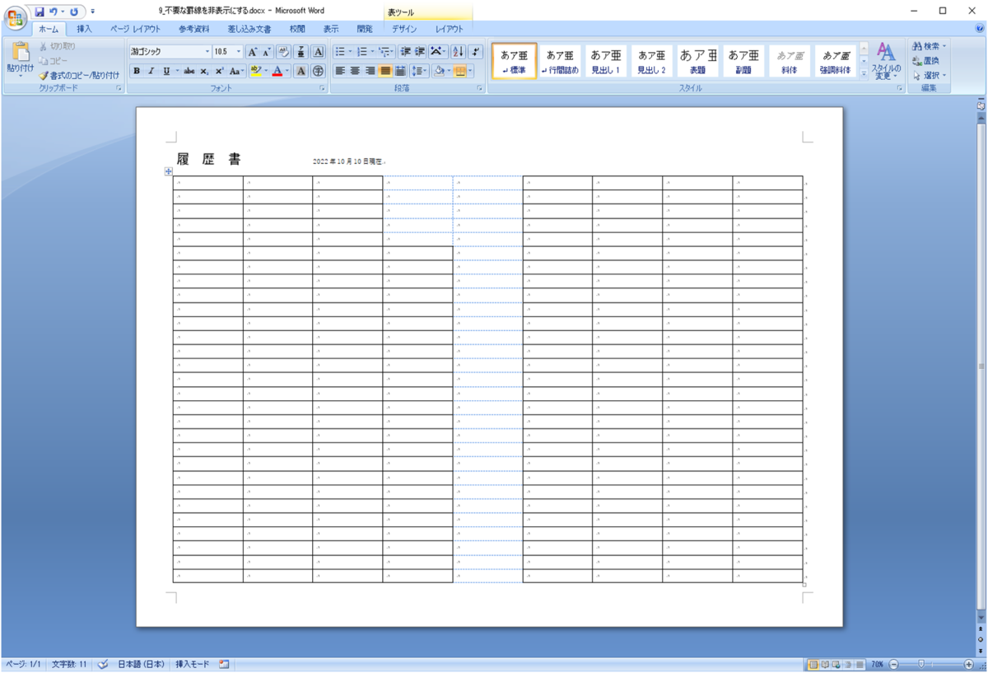Expand the numbering list dropdown
The image size is (988, 673).
372,51
